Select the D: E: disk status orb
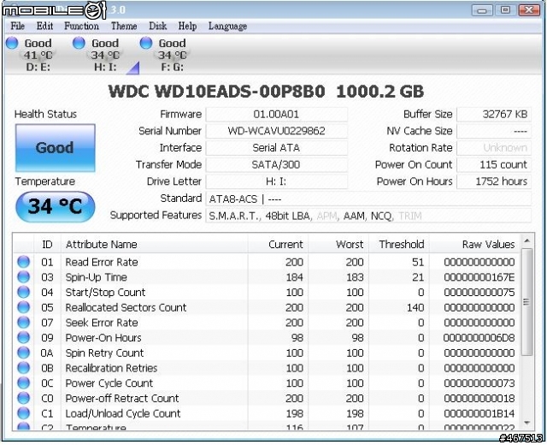This screenshot has width=547, height=445. click(12, 43)
